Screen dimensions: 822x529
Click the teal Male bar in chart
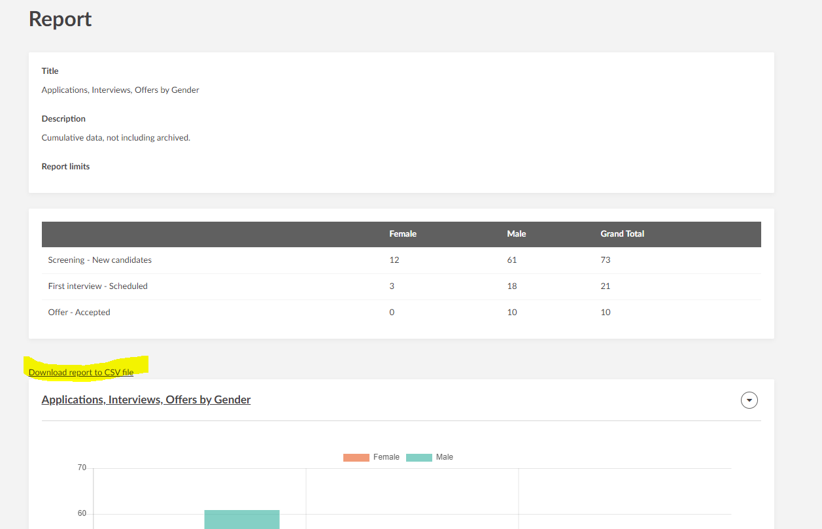tap(241, 519)
